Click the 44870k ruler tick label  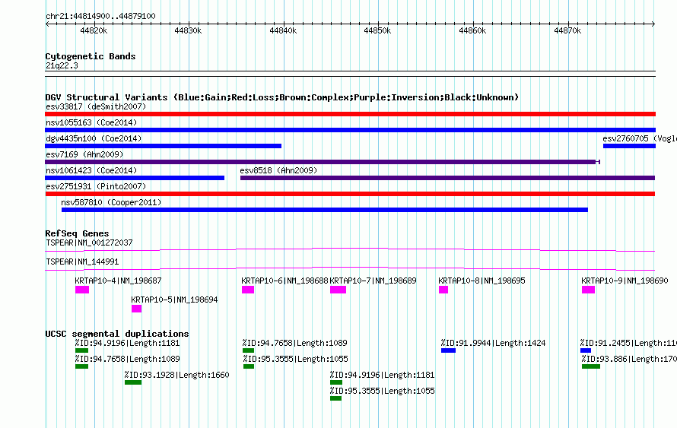point(567,30)
